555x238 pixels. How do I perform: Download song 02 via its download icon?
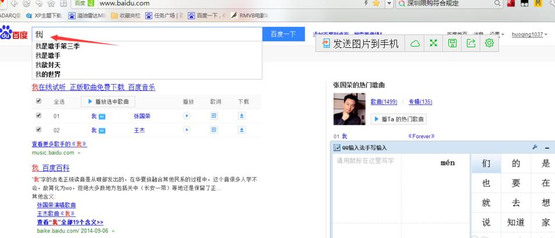242,130
